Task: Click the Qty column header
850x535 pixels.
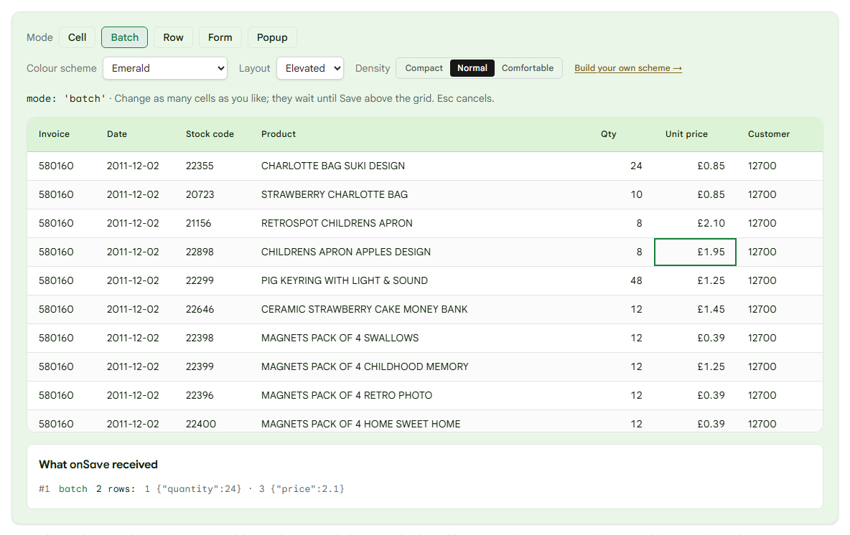Action: click(x=622, y=134)
